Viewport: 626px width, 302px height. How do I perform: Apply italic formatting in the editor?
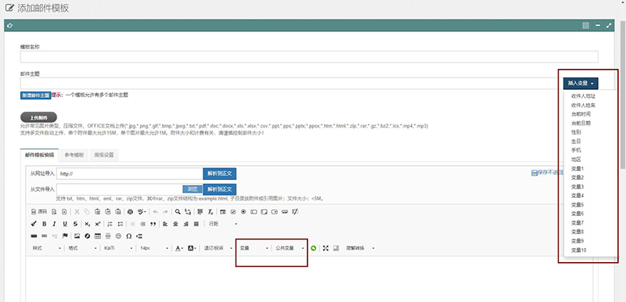pos(54,225)
